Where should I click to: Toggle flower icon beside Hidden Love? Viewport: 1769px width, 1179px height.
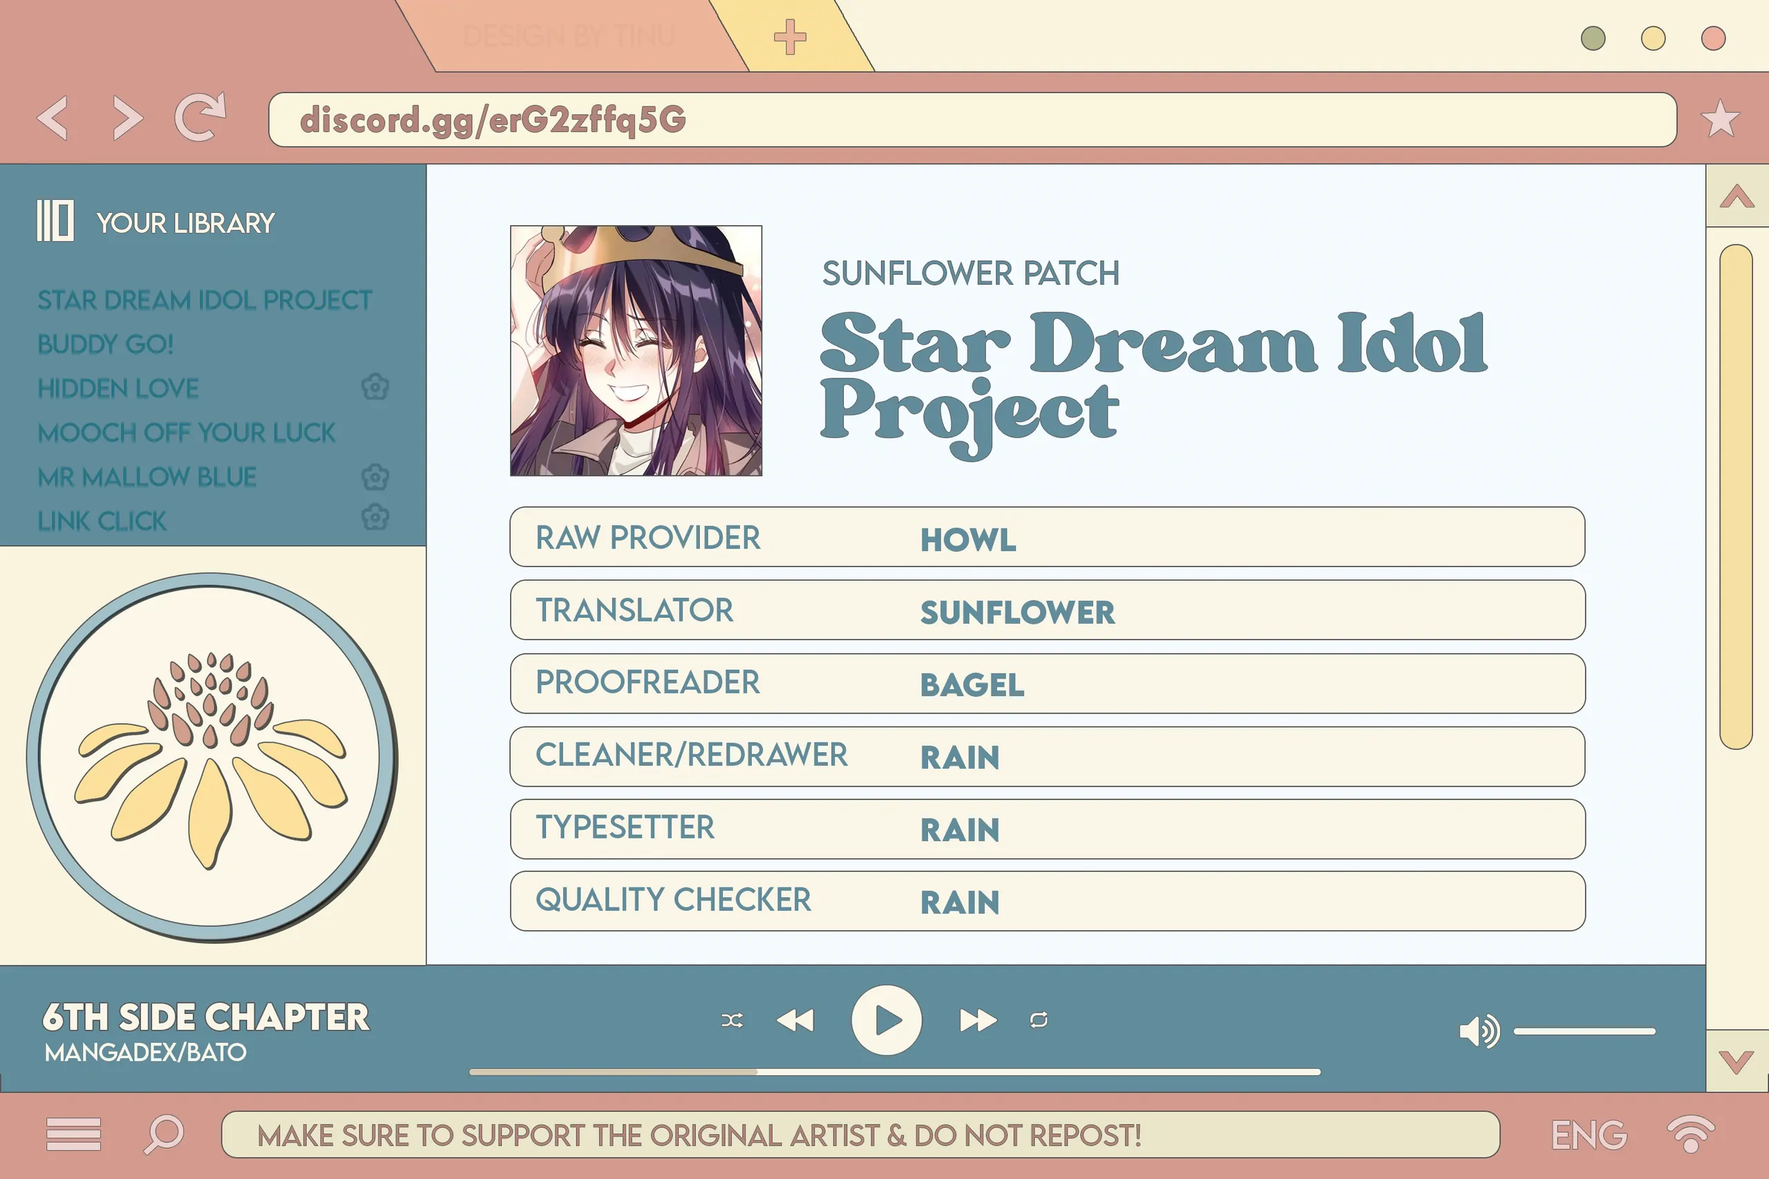(375, 387)
